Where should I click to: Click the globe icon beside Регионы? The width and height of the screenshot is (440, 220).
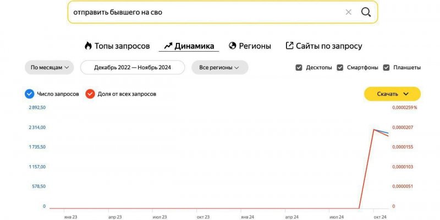click(232, 46)
